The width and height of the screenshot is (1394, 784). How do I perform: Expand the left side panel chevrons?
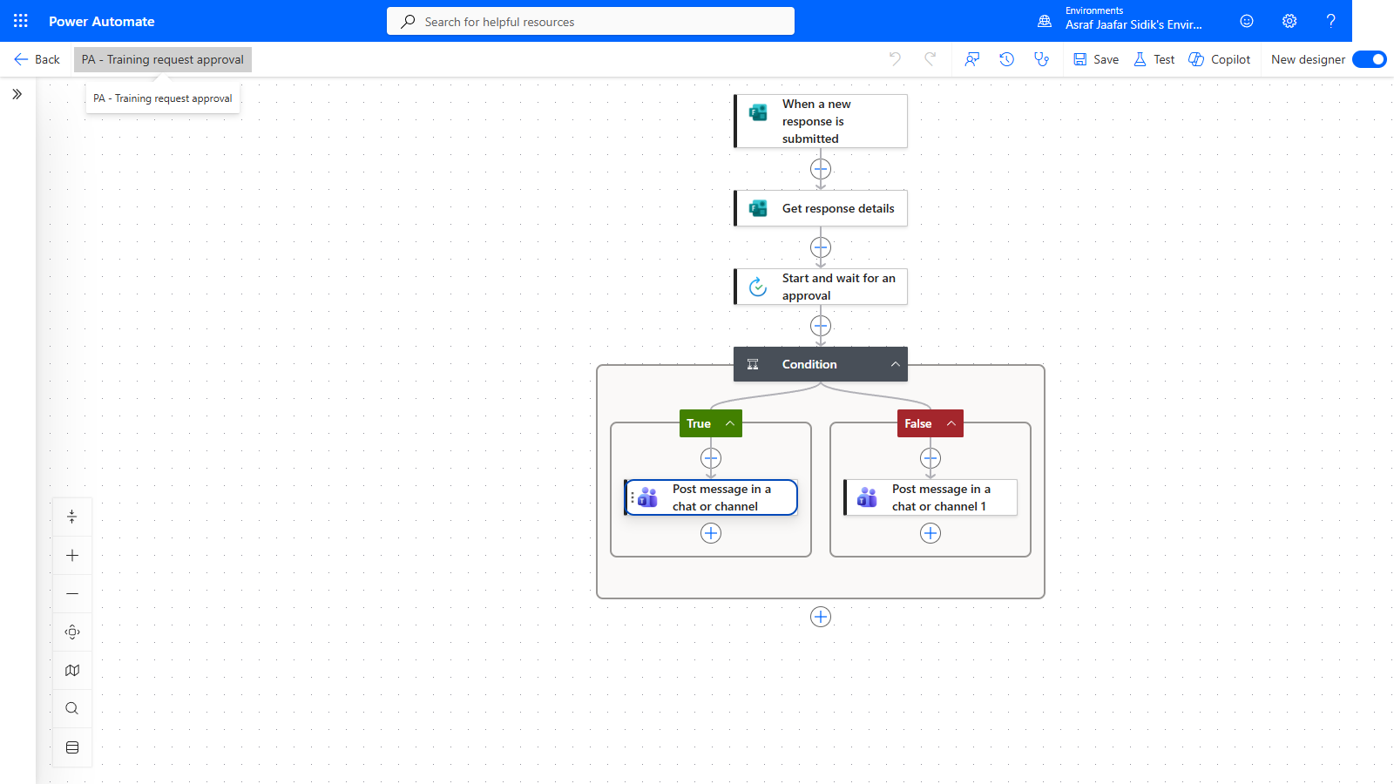[17, 94]
